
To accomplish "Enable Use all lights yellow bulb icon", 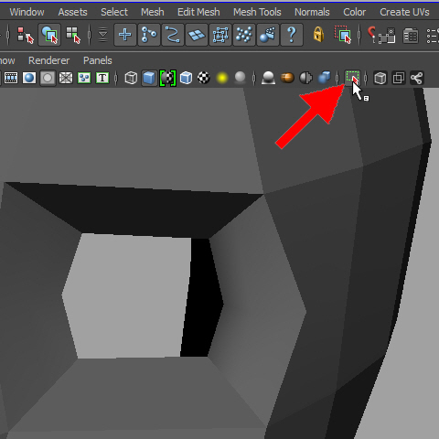I will (222, 78).
